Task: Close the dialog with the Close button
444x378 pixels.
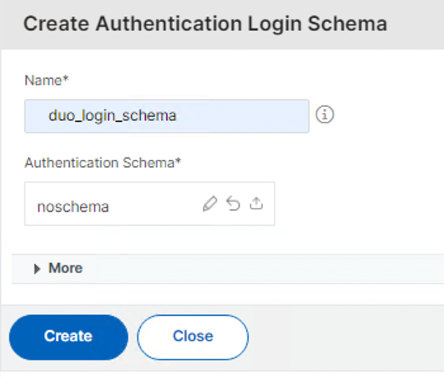Action: click(193, 336)
